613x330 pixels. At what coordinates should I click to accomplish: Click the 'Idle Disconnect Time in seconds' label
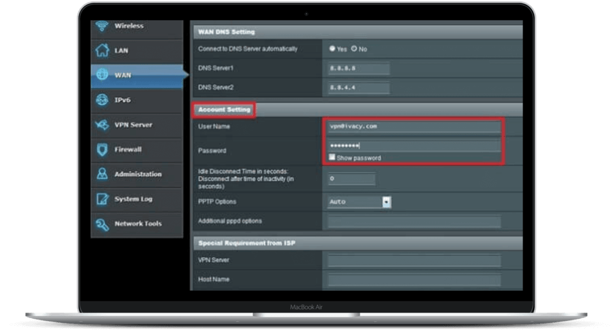(246, 178)
